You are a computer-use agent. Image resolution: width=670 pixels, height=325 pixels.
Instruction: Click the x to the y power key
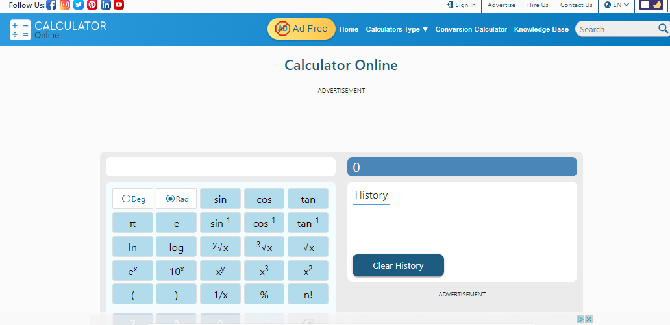click(221, 271)
